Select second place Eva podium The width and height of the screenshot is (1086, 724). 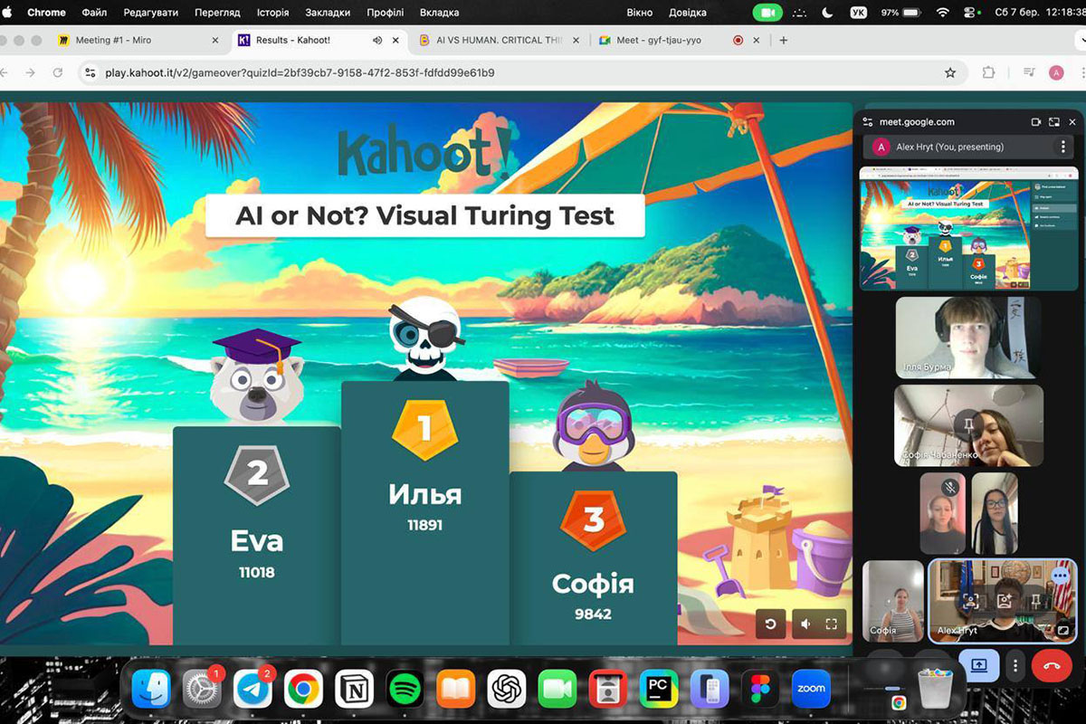pos(257,536)
